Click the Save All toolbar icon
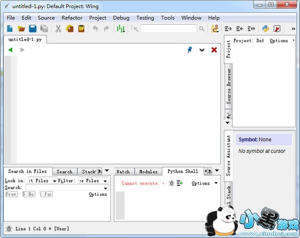300x238 pixels. click(44, 29)
